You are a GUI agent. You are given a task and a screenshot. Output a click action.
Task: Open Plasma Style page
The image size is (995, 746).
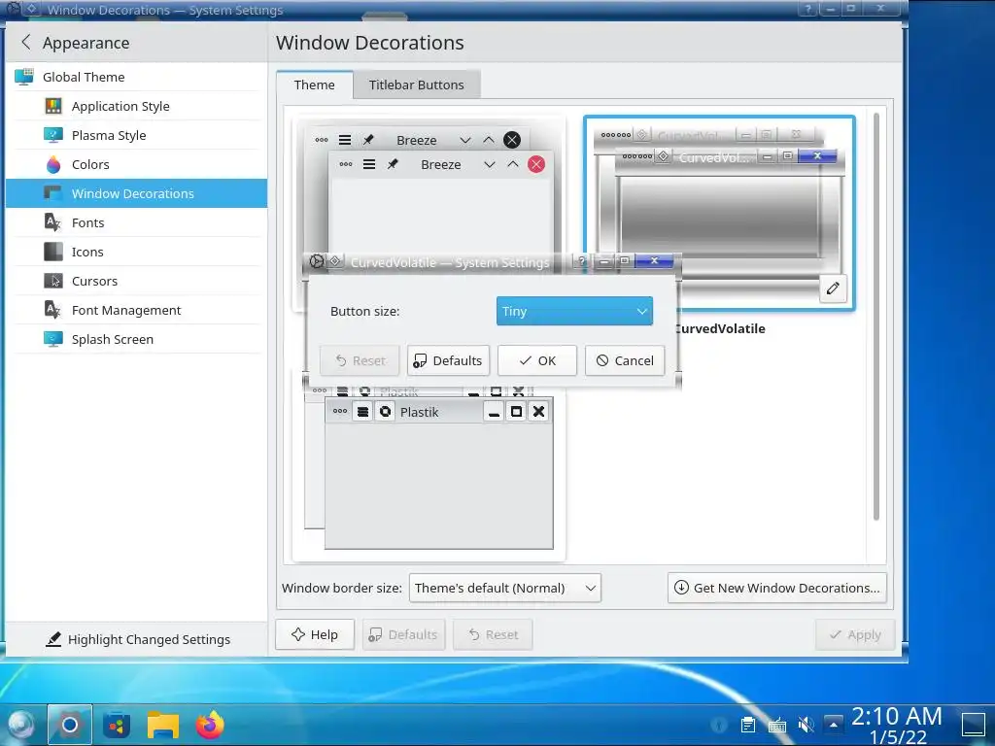pos(136,135)
